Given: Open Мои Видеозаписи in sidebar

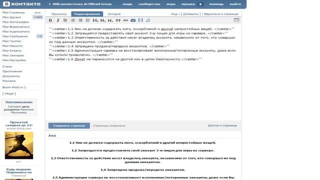Looking at the screenshot, I should coord(16,26).
